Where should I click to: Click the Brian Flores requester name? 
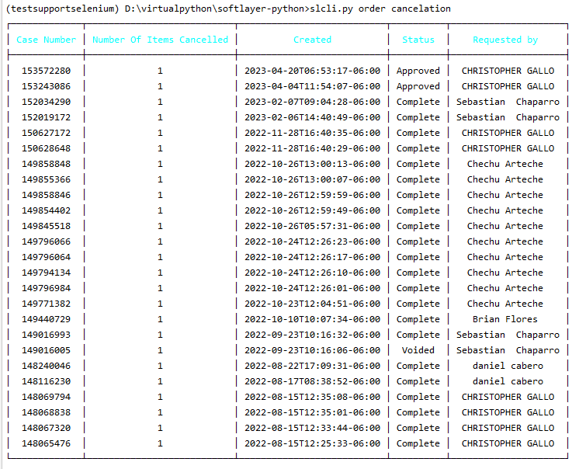(x=505, y=318)
